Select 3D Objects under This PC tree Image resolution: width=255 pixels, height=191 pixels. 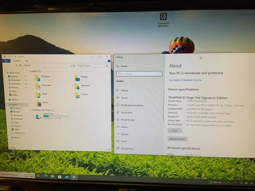(17, 108)
